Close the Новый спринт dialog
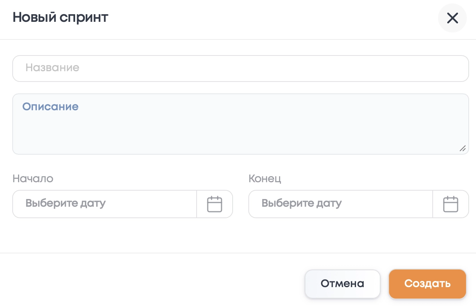The width and height of the screenshot is (476, 307). pos(452,18)
